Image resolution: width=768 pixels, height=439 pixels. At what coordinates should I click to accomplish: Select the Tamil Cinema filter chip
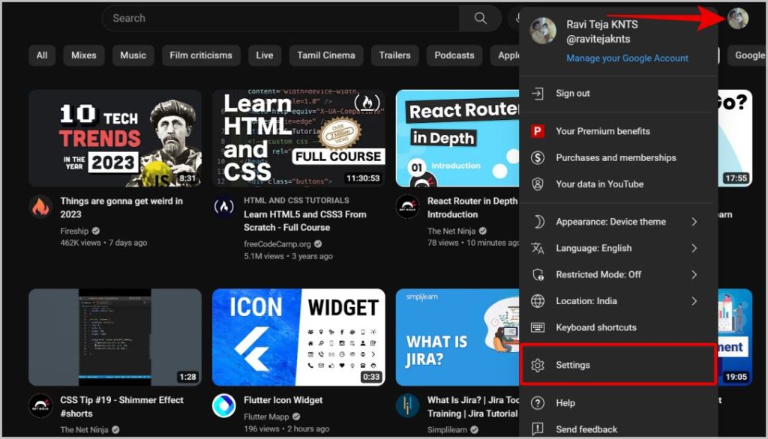pos(325,55)
